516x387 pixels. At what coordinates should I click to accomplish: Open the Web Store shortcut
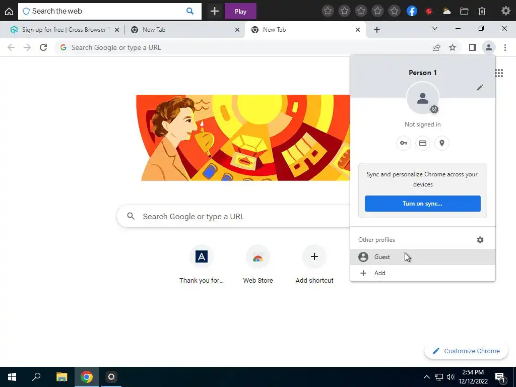click(x=258, y=265)
